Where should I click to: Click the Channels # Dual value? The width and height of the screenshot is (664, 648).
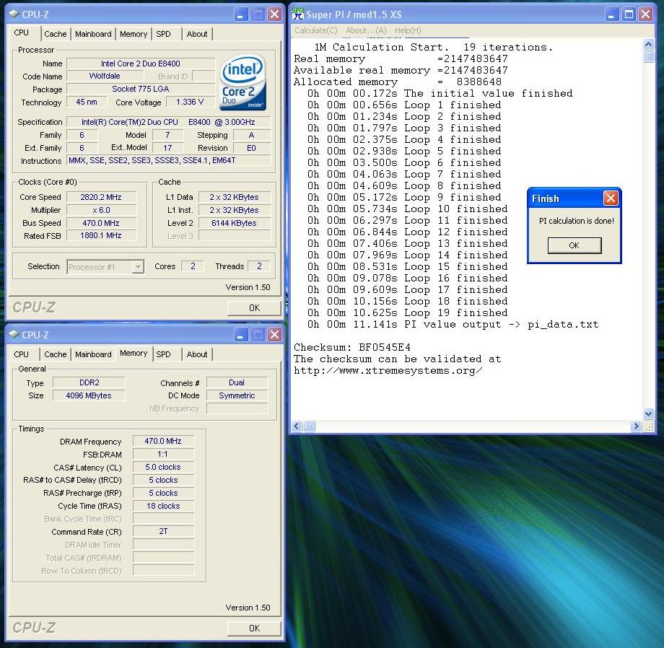coord(237,382)
